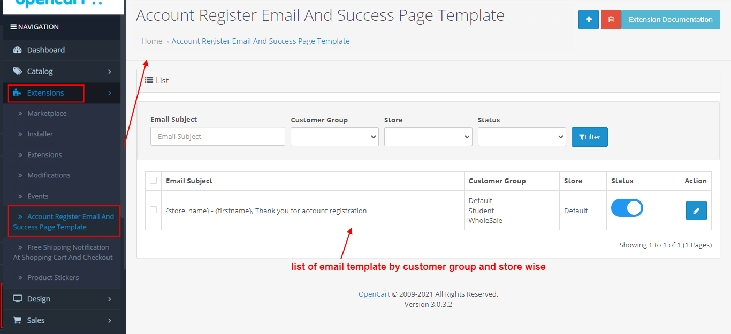Open the Store filter dropdown

(428, 137)
